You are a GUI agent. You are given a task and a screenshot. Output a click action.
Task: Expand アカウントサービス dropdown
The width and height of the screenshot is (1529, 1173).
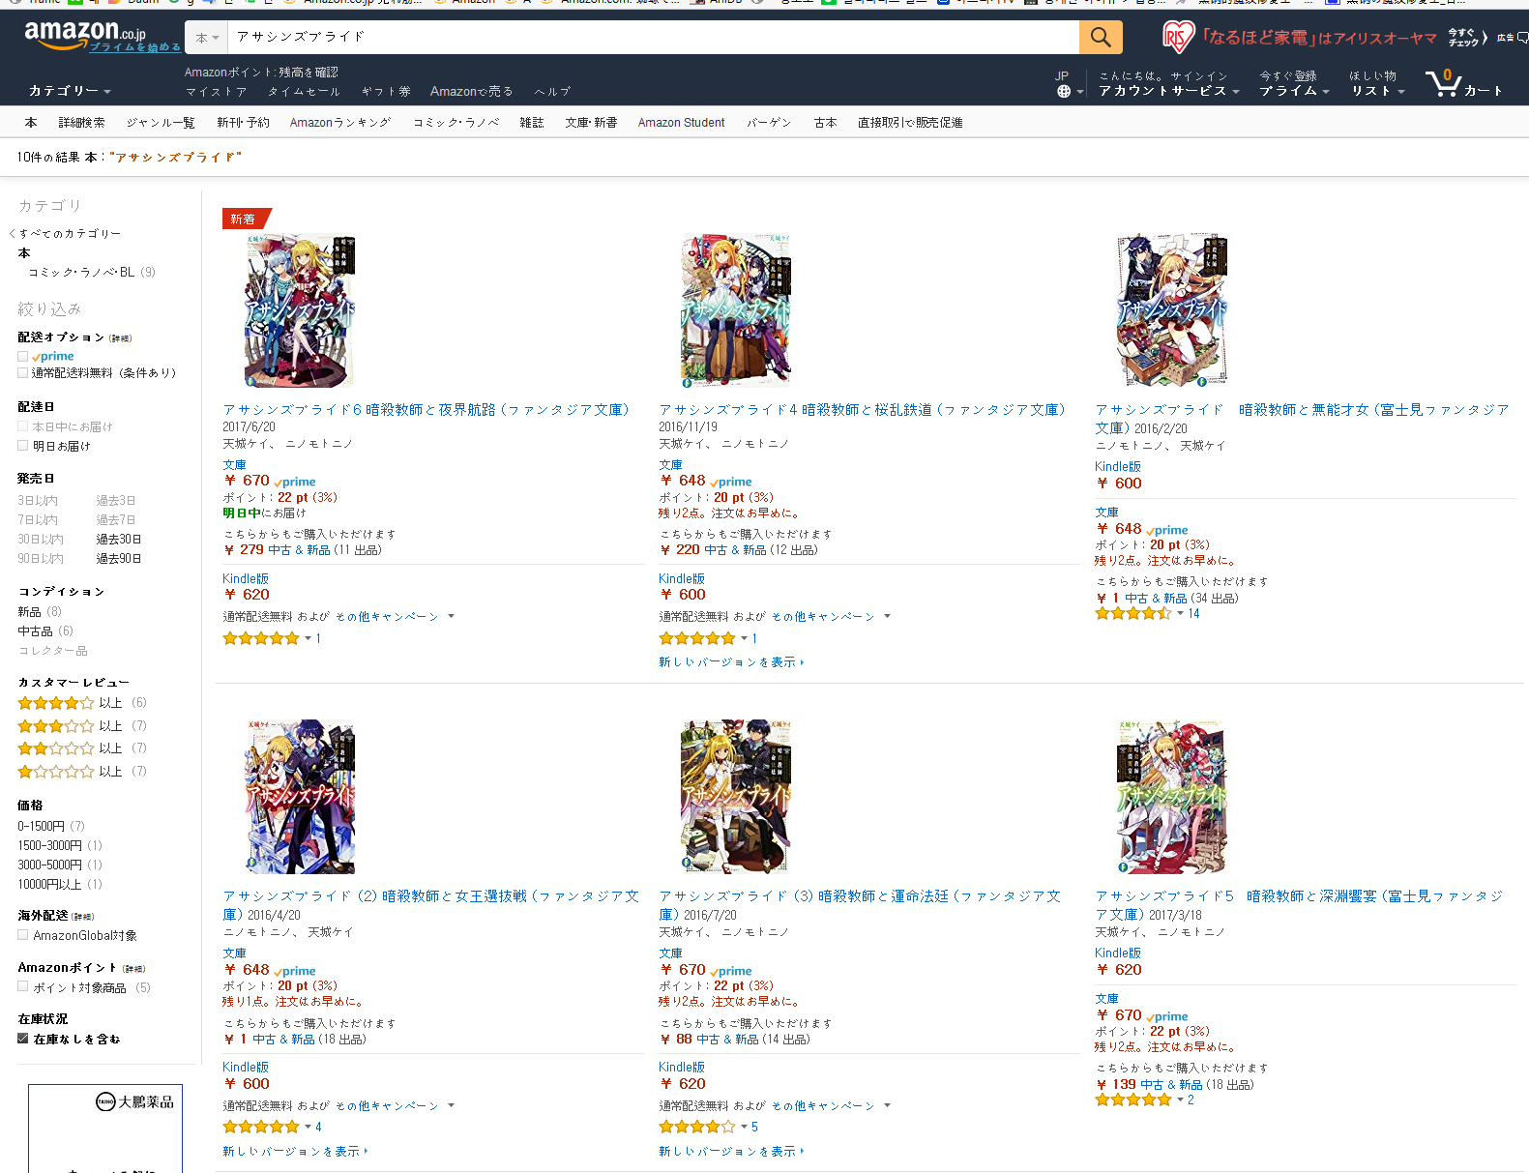(1169, 91)
